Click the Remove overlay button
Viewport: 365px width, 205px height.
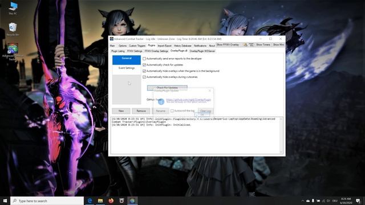click(141, 111)
